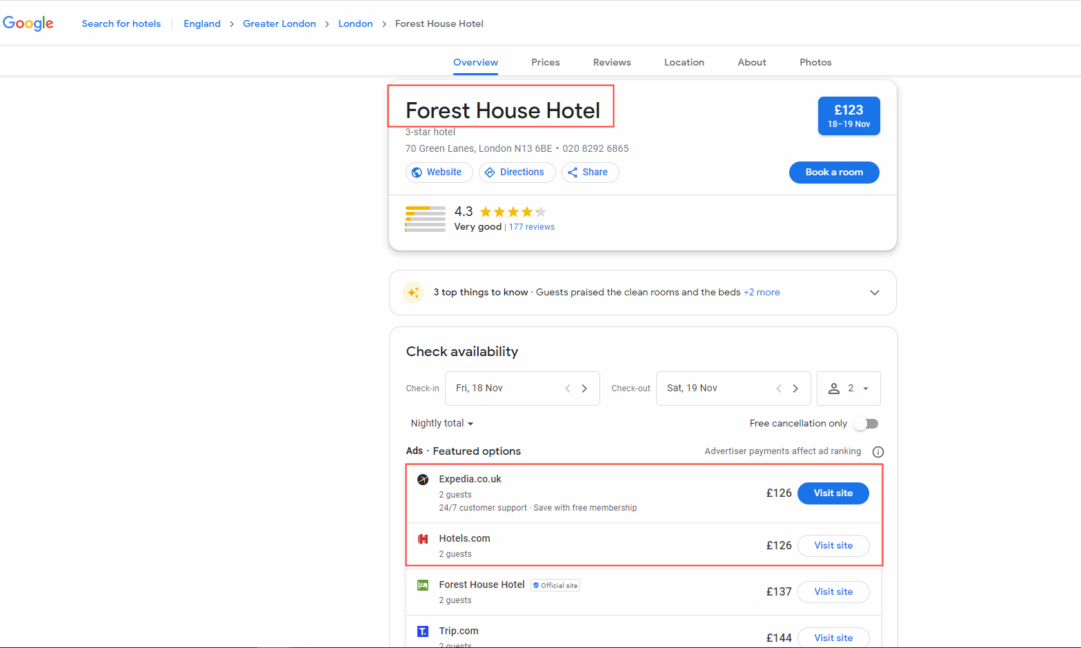Open the Nightly total dropdown
This screenshot has height=648, width=1081.
tap(442, 424)
